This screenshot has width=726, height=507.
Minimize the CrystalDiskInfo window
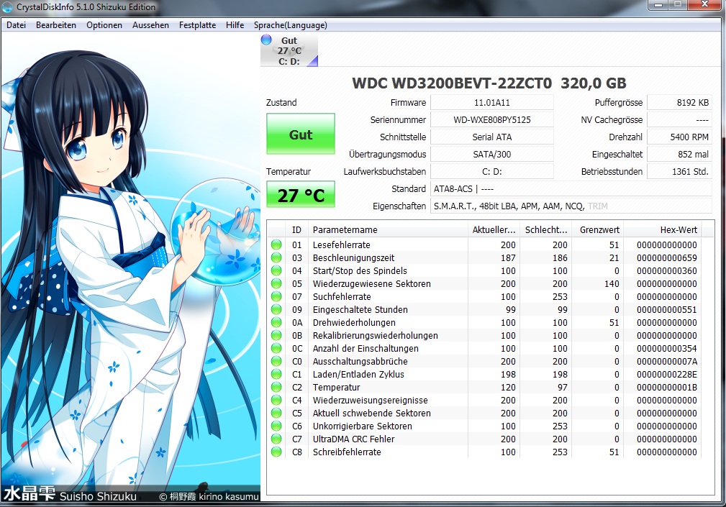coord(658,5)
